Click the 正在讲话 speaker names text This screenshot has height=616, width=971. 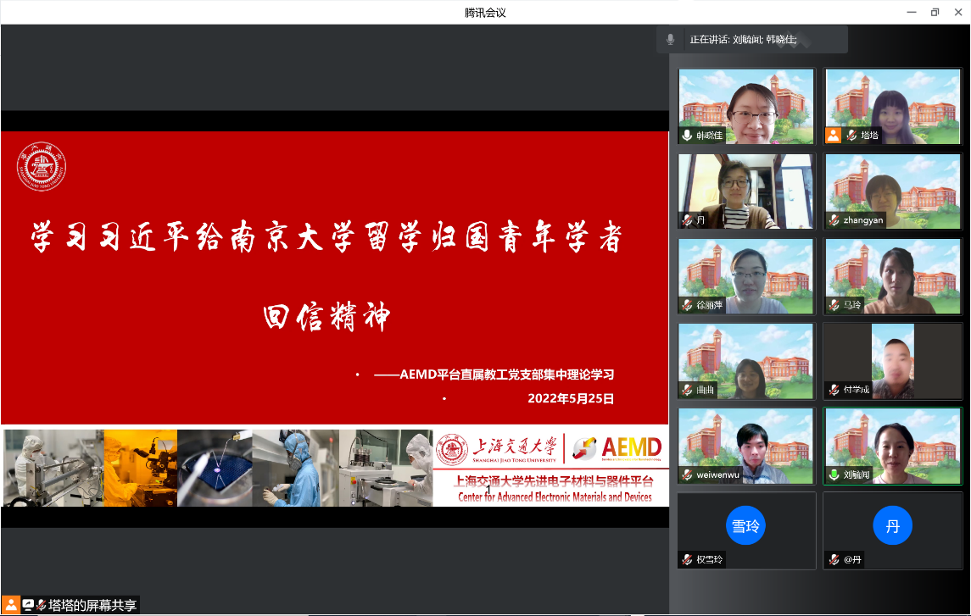click(x=743, y=39)
